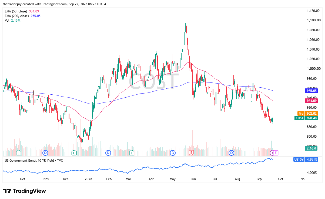Click the Aug label on time axis
325x199 pixels.
point(237,179)
